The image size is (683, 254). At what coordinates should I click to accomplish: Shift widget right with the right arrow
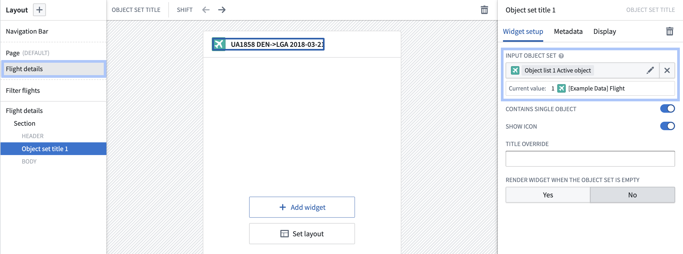click(222, 10)
